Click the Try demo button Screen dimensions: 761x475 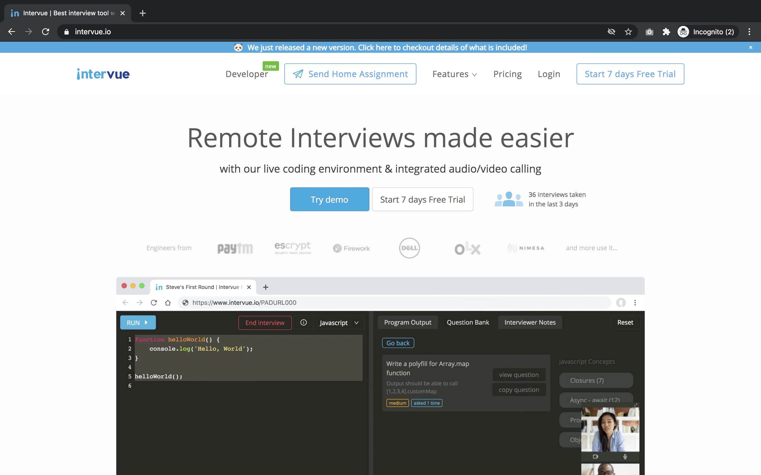point(329,199)
